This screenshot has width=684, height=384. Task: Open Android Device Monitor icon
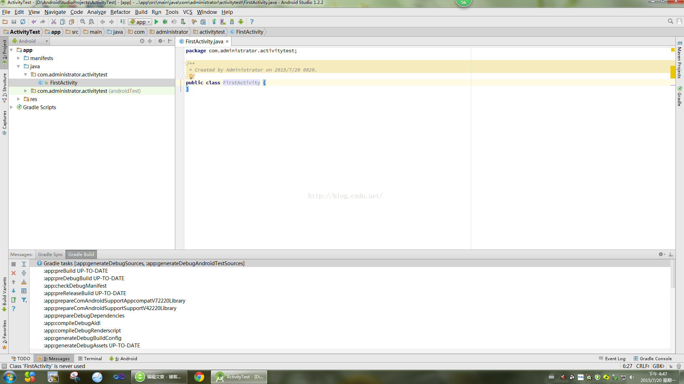(241, 22)
